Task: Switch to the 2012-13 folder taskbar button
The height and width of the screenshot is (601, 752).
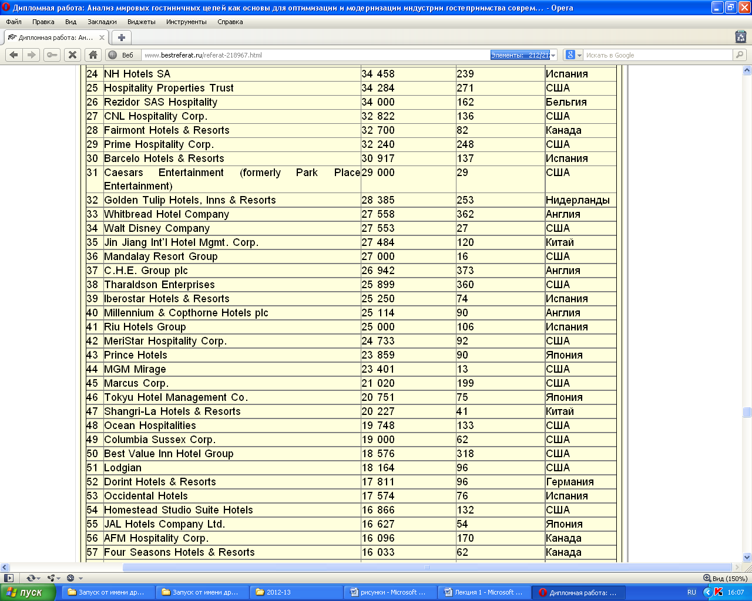Action: click(296, 592)
